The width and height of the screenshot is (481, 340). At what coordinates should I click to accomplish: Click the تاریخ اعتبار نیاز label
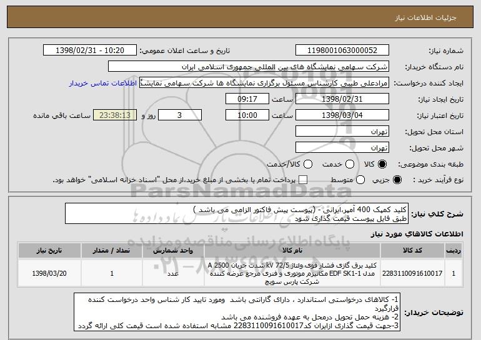click(x=440, y=115)
